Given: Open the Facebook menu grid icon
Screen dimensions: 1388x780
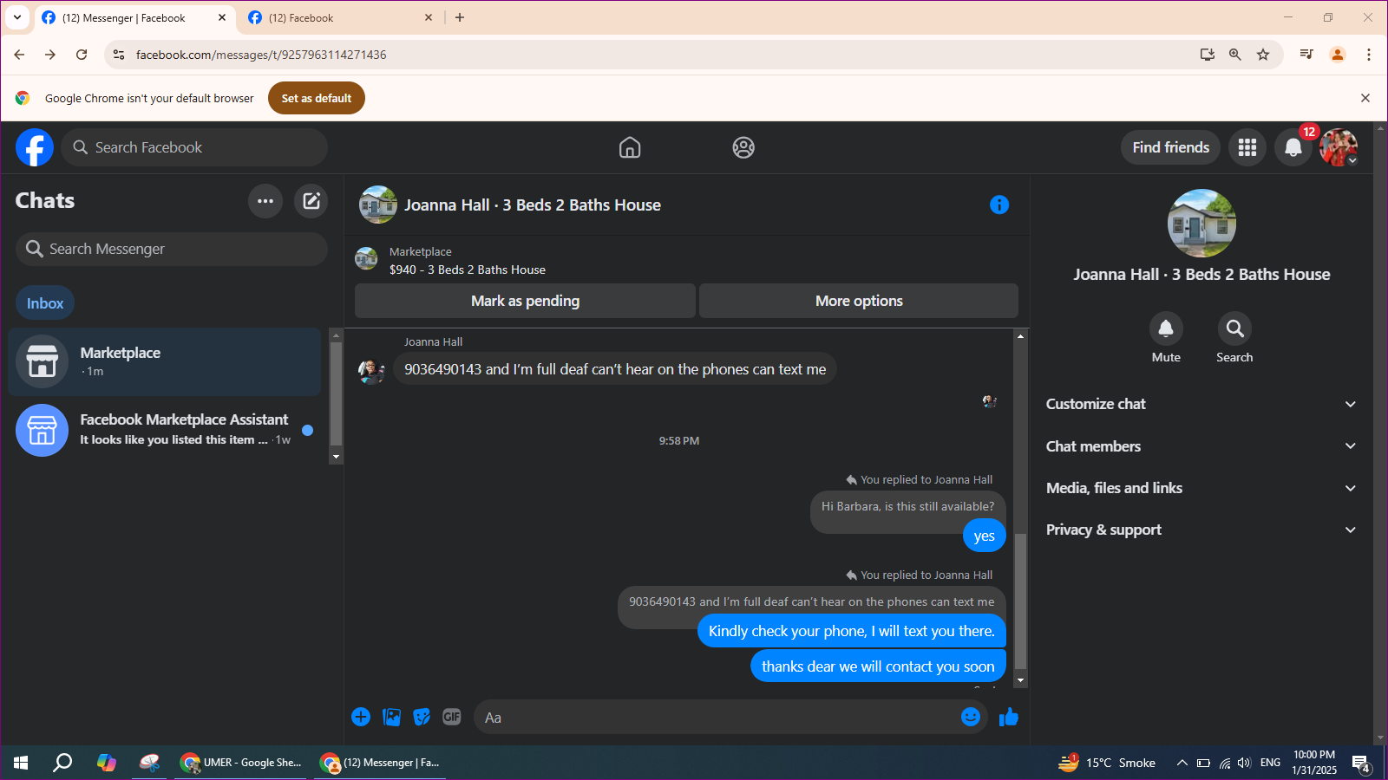Looking at the screenshot, I should [1247, 147].
